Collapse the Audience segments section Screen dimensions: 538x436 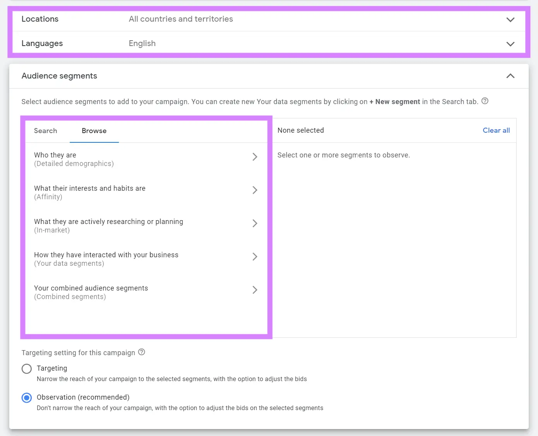pos(510,76)
